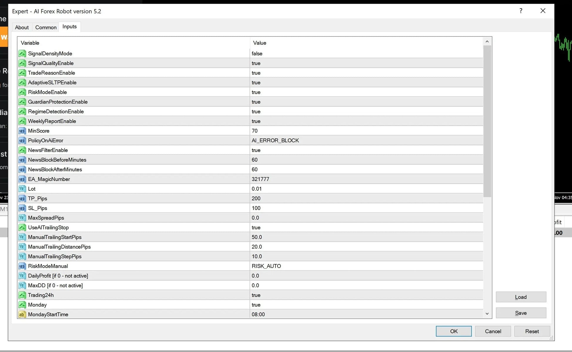This screenshot has width=572, height=352.
Task: Select the EA_MagicNumber value 321777
Action: pyautogui.click(x=260, y=179)
